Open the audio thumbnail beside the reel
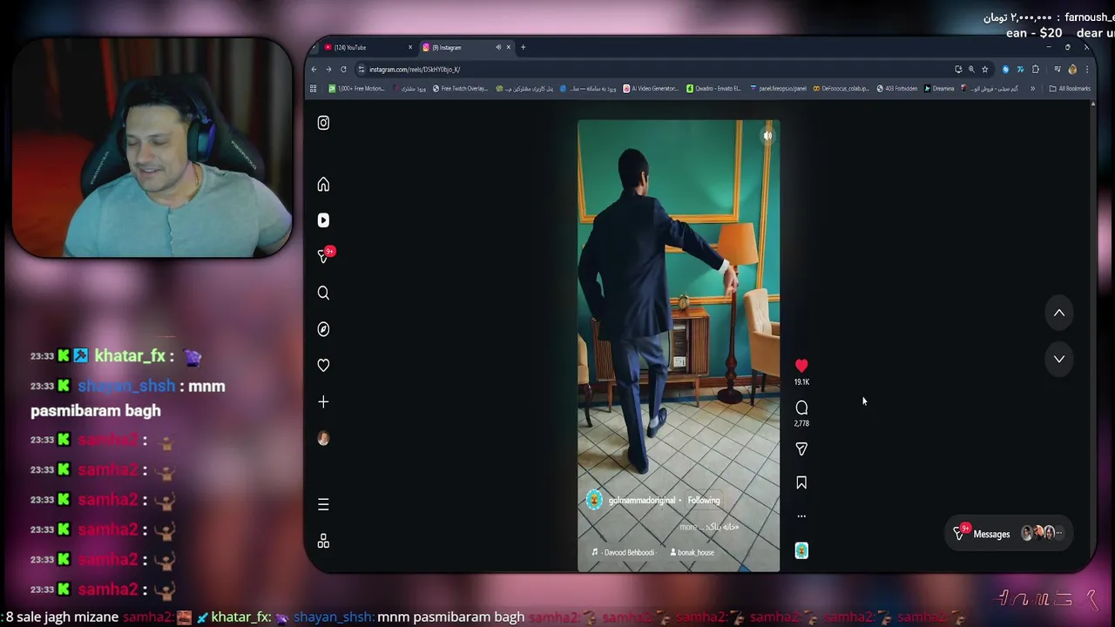Viewport: 1115px width, 627px height. (x=801, y=550)
